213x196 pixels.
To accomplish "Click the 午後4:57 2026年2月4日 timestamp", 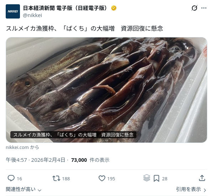I will click(35, 160).
